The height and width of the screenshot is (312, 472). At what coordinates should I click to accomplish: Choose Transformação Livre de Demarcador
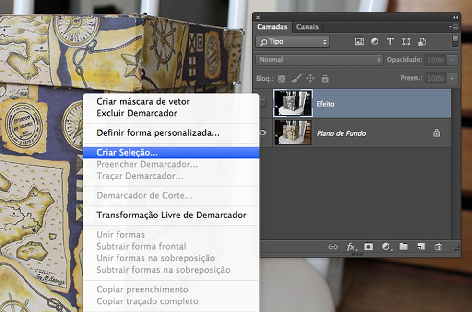pyautogui.click(x=171, y=215)
